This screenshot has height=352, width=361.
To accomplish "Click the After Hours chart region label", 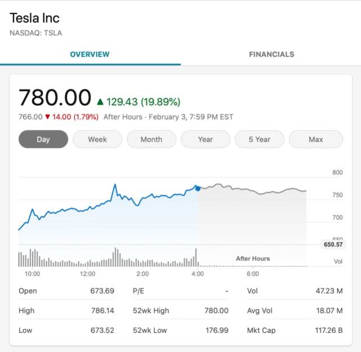I will click(x=253, y=259).
